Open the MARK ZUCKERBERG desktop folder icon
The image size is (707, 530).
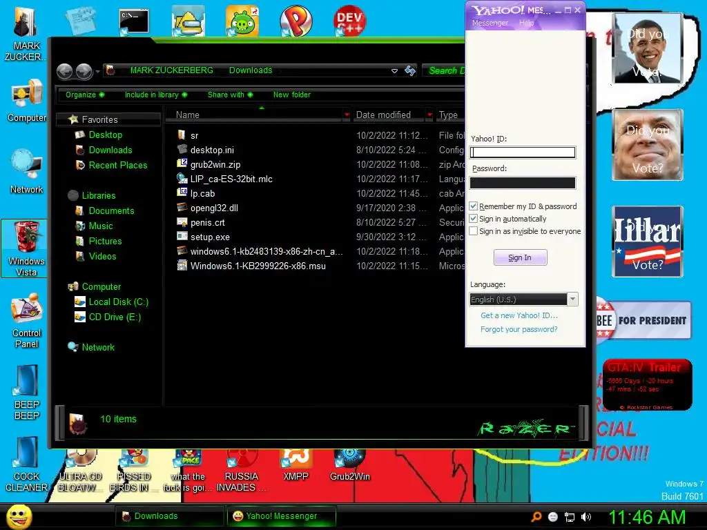pyautogui.click(x=26, y=34)
